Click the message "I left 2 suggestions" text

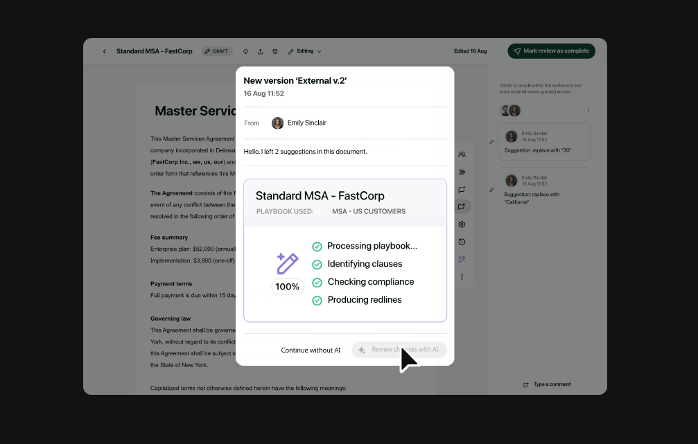click(x=305, y=152)
